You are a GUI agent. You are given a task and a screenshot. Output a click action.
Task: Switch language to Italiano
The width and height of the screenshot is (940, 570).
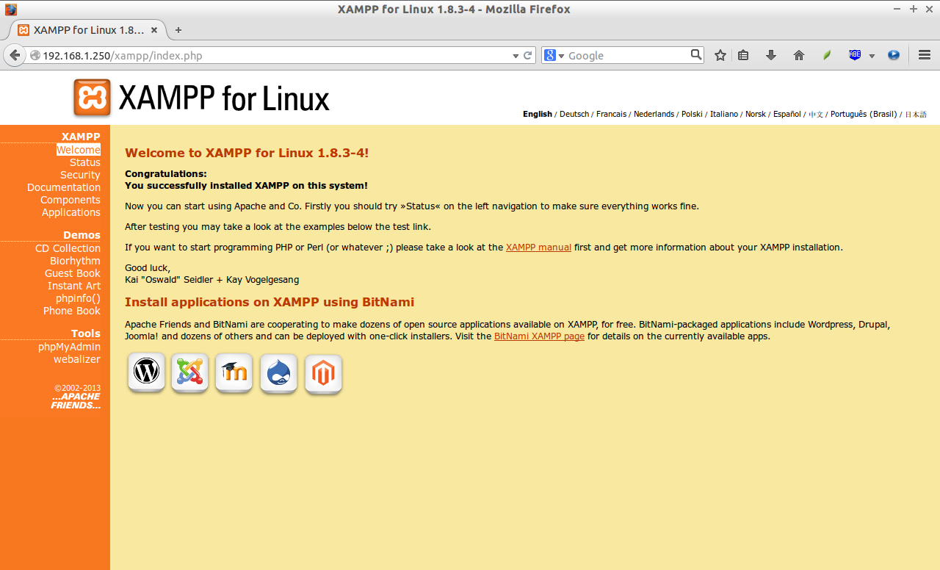(x=724, y=114)
